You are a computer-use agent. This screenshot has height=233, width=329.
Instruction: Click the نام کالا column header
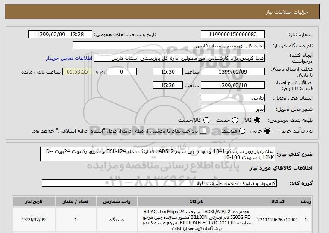coord(197,201)
